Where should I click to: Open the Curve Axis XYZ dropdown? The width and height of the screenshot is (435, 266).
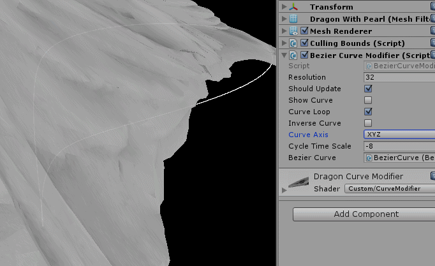(x=399, y=135)
